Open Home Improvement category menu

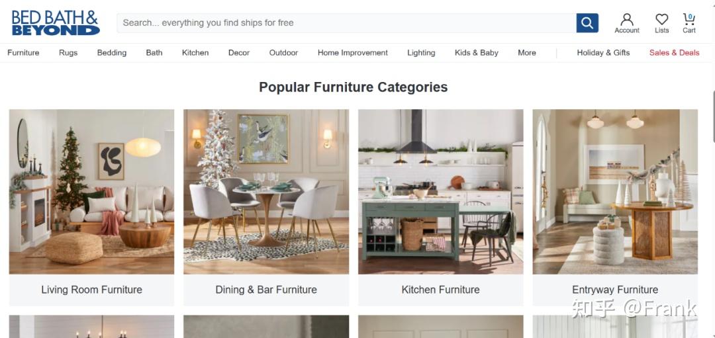(x=352, y=53)
